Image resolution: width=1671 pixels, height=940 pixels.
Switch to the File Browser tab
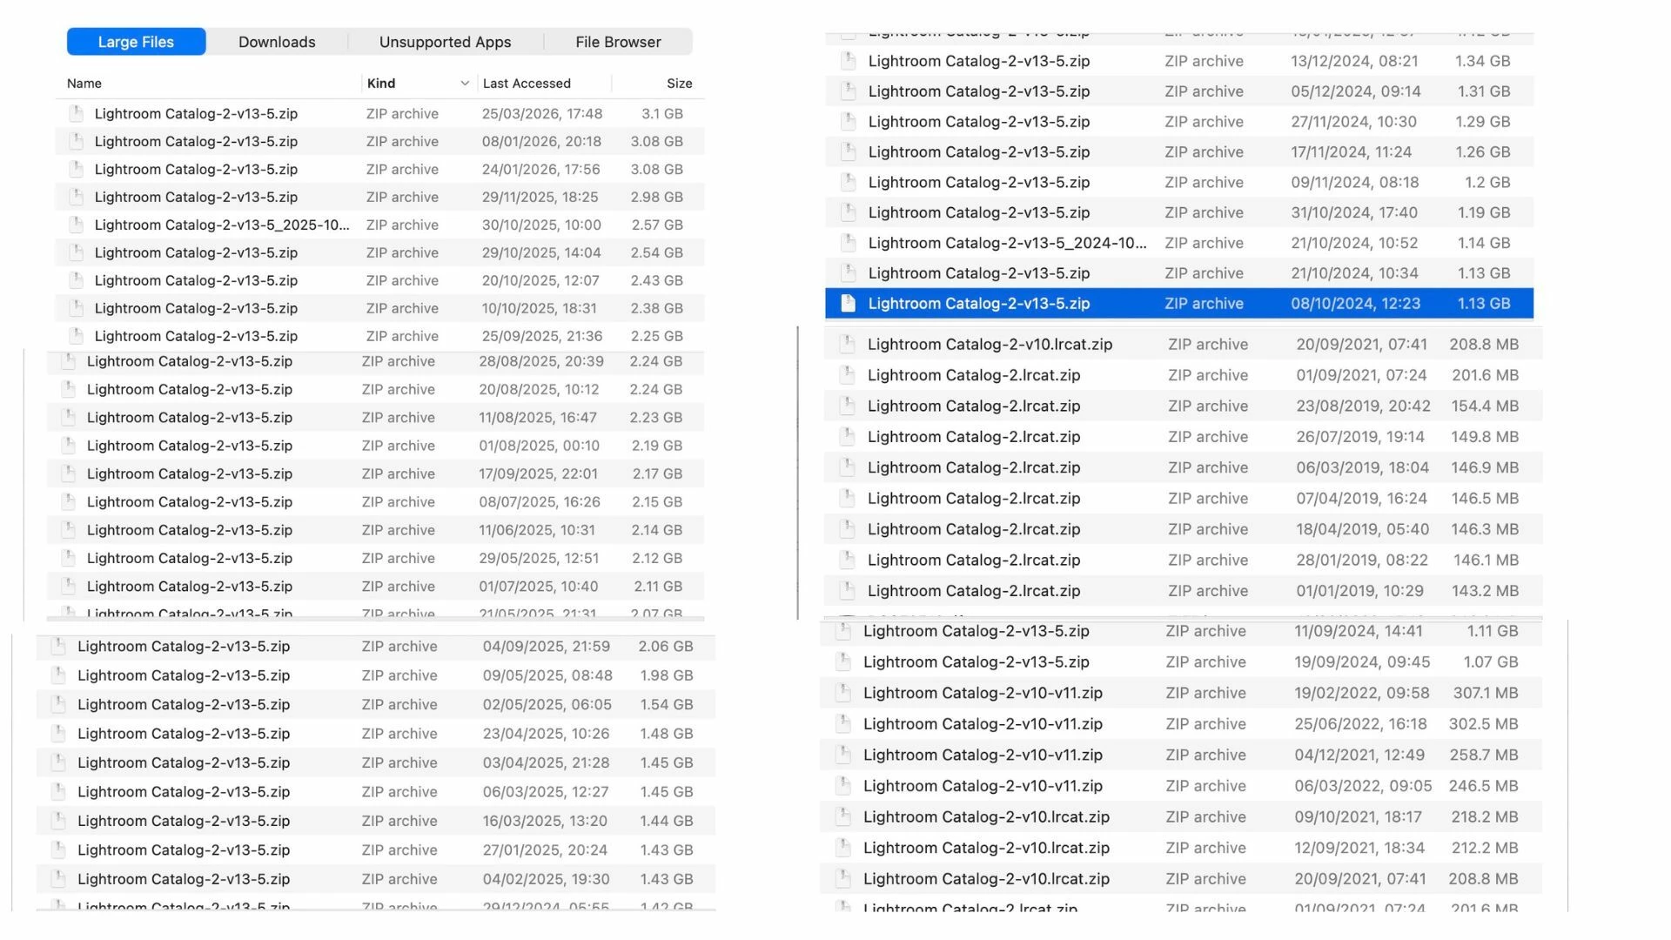pos(618,42)
